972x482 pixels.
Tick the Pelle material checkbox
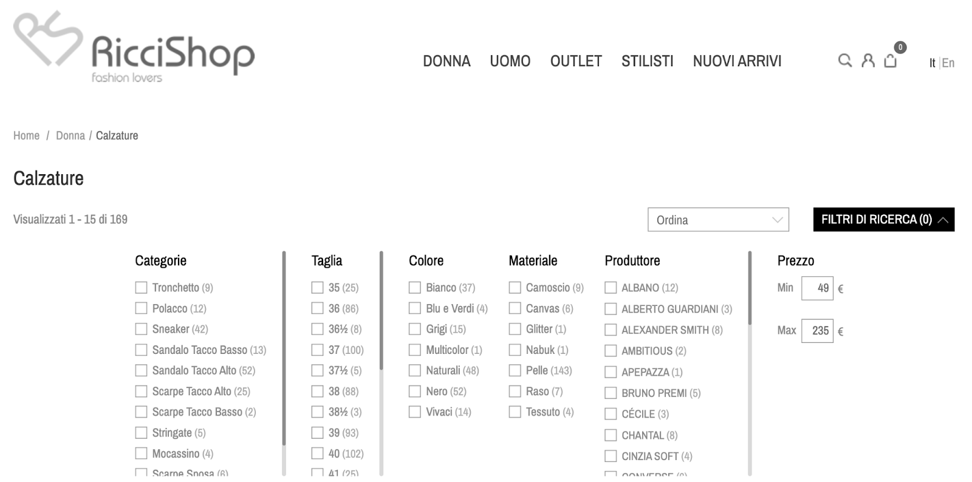515,370
